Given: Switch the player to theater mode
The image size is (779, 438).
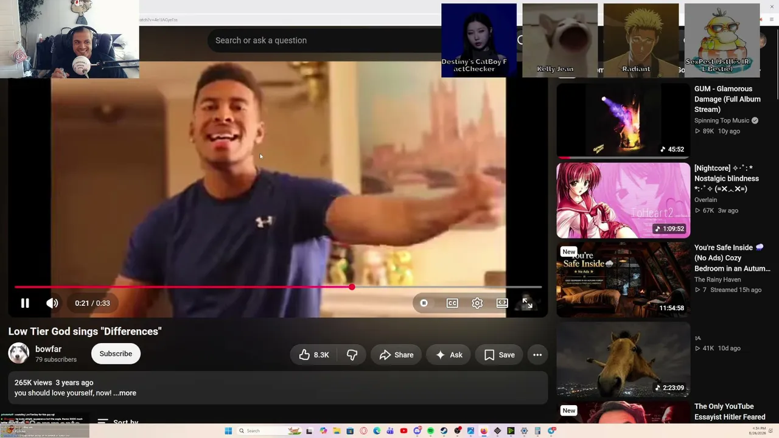Looking at the screenshot, I should pyautogui.click(x=502, y=303).
